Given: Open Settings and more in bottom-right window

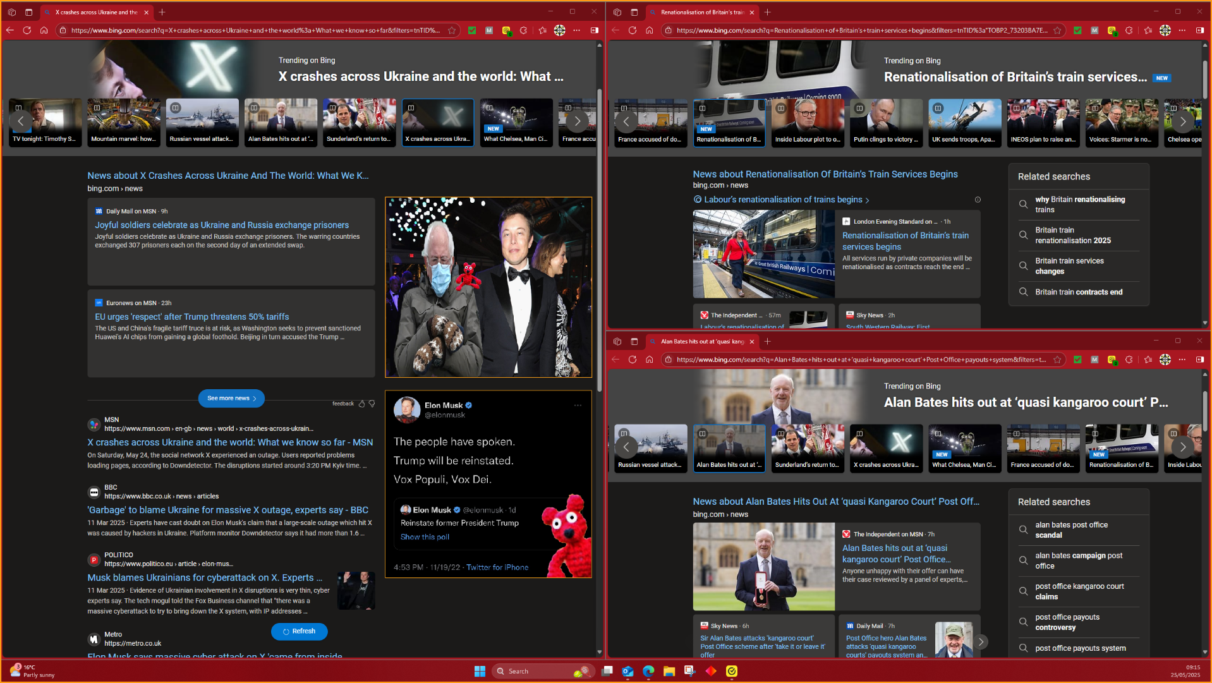Looking at the screenshot, I should tap(1182, 360).
